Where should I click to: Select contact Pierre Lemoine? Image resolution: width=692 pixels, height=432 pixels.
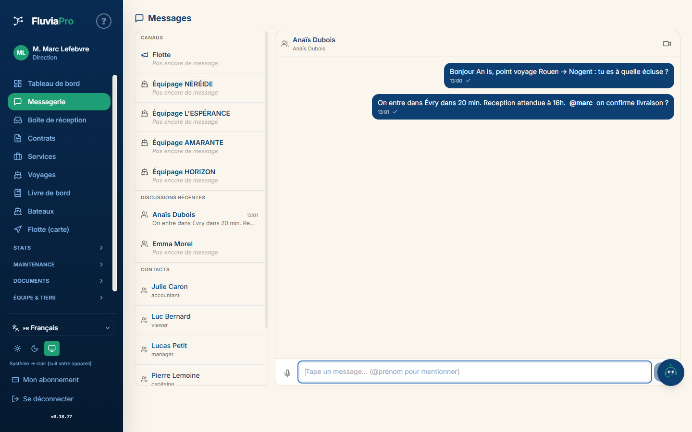click(199, 375)
